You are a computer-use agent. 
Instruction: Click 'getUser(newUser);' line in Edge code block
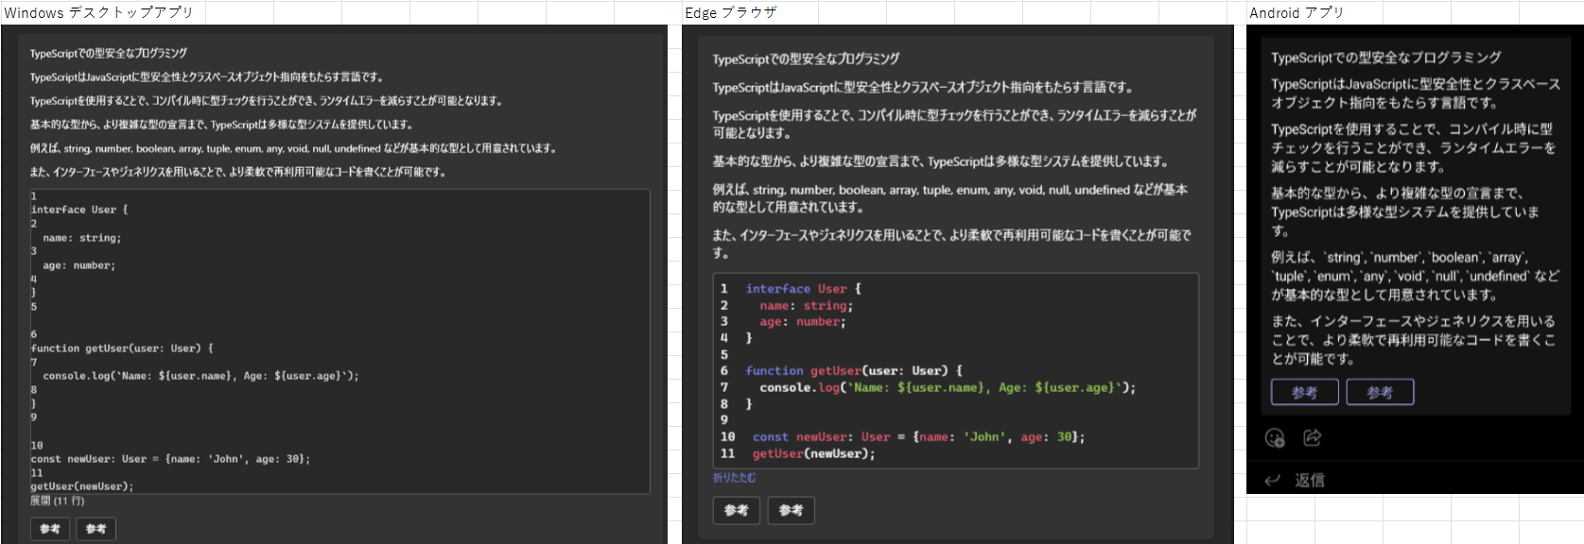pyautogui.click(x=813, y=454)
